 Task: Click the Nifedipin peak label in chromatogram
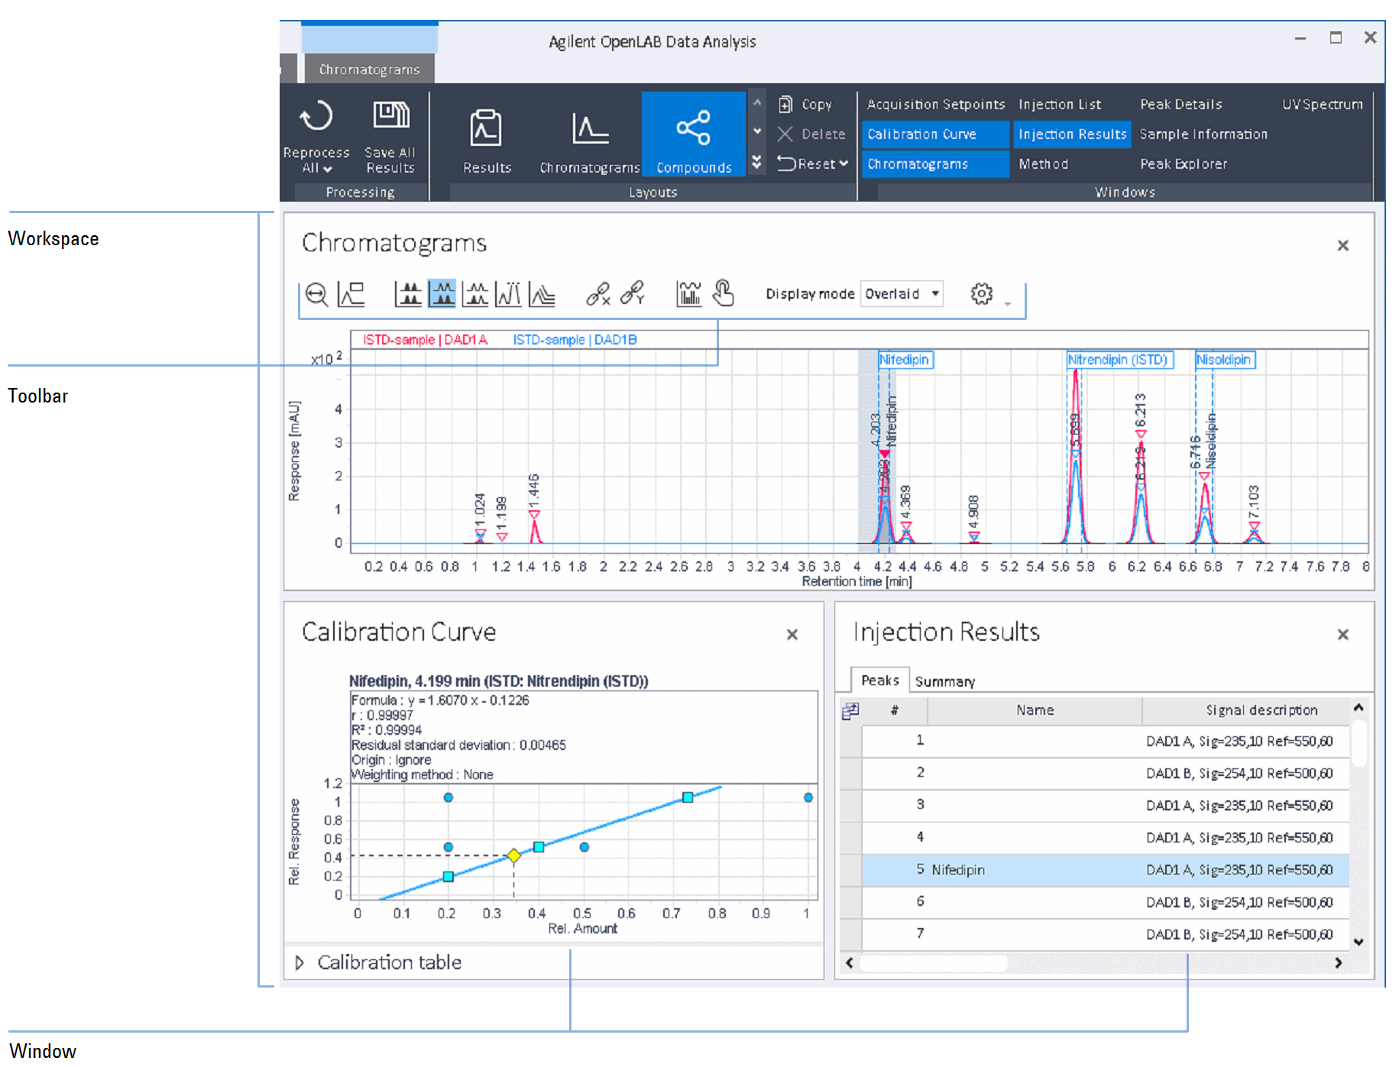(x=905, y=360)
